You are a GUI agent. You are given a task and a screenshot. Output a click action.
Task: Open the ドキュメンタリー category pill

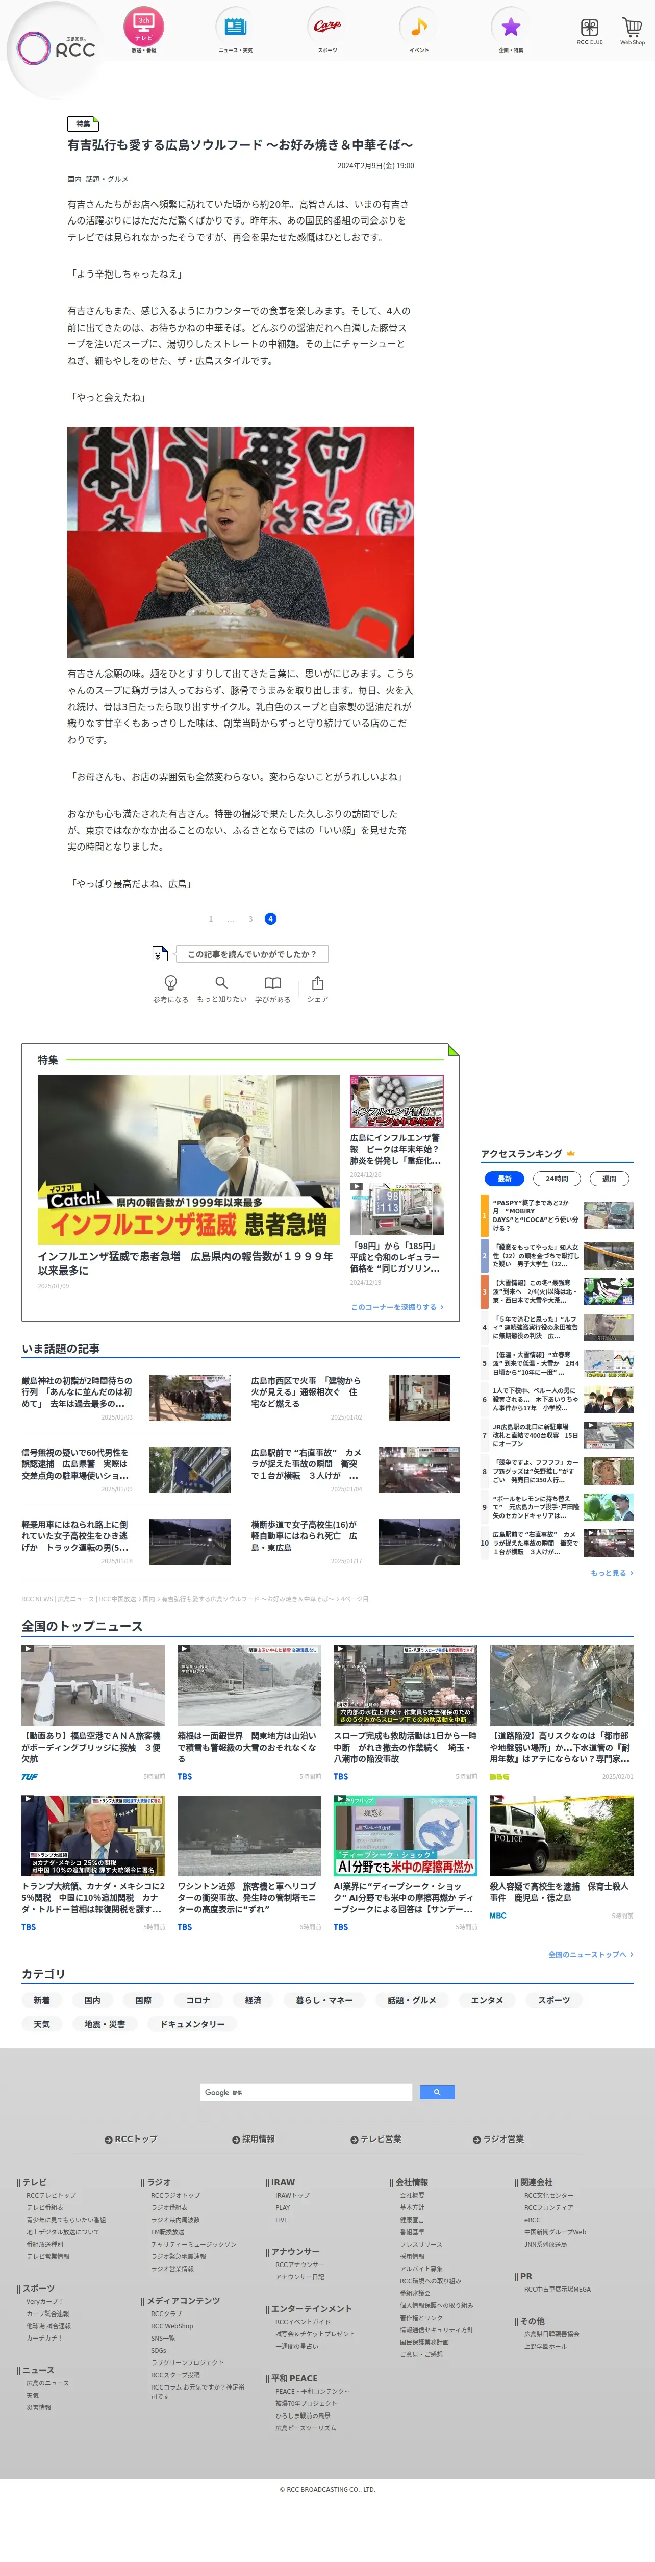pyautogui.click(x=193, y=2024)
